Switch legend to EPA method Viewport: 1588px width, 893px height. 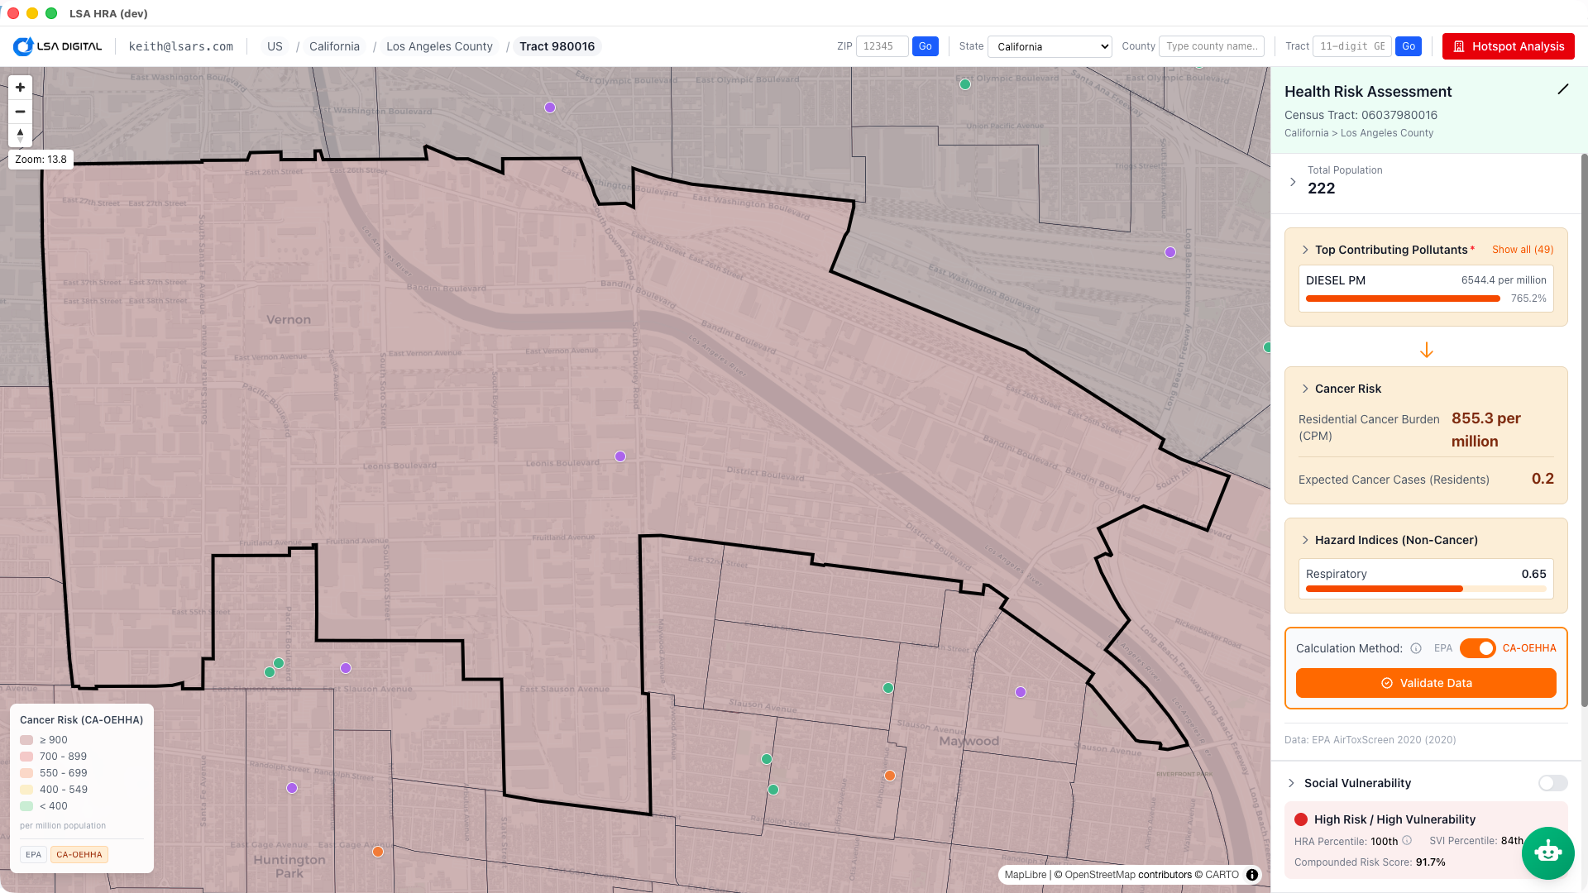point(33,855)
